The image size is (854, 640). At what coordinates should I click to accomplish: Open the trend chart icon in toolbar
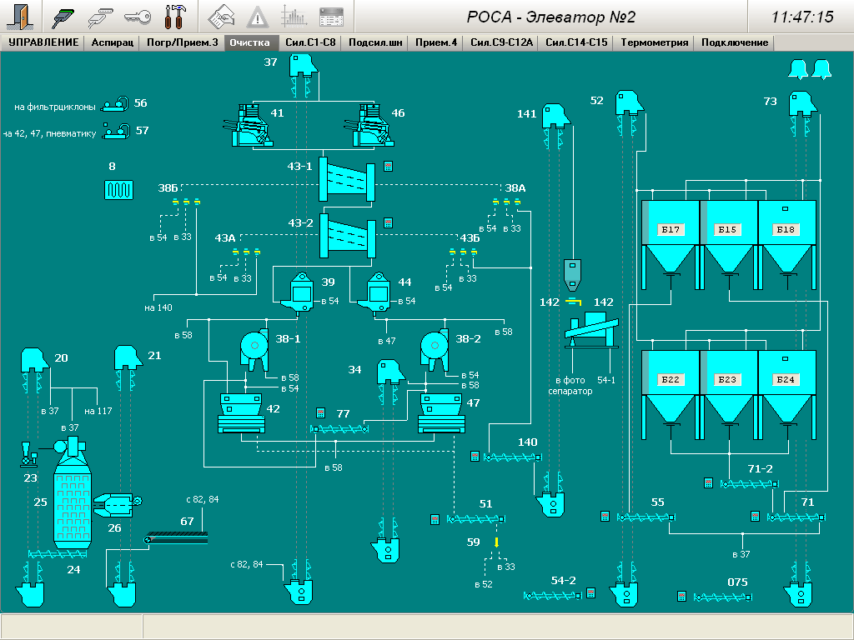click(x=294, y=16)
